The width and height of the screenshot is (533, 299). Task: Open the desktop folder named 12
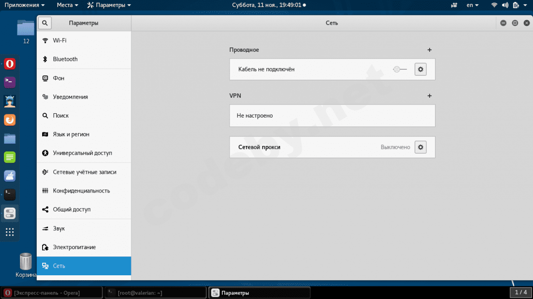(26, 32)
